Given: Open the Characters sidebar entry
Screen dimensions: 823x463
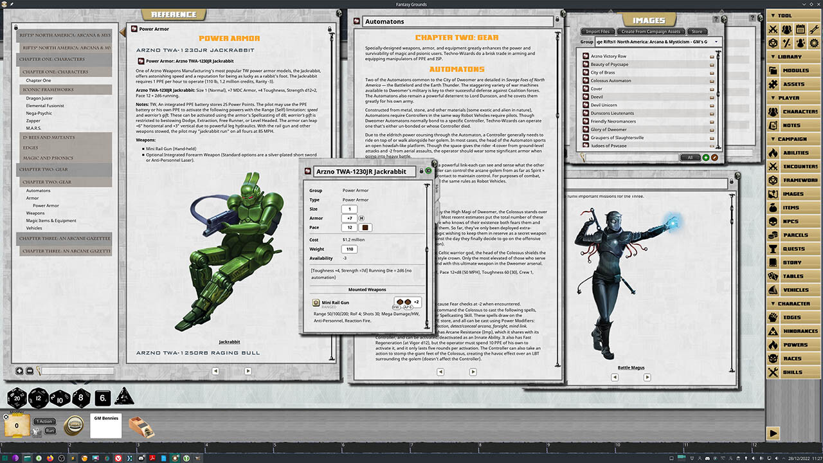Looking at the screenshot, I should point(800,111).
